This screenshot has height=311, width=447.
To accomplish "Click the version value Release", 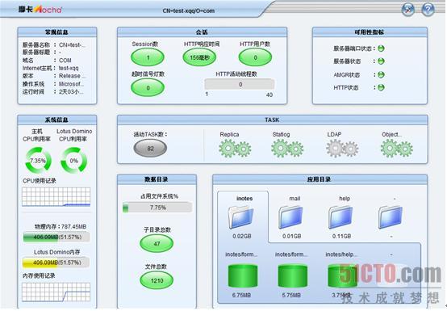I will tap(72, 76).
